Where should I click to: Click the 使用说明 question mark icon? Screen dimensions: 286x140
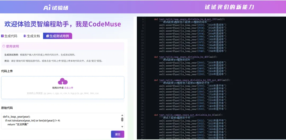coord(4,46)
